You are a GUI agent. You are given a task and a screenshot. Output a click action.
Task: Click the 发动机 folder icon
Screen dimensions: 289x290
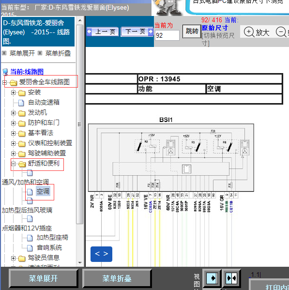(22, 113)
